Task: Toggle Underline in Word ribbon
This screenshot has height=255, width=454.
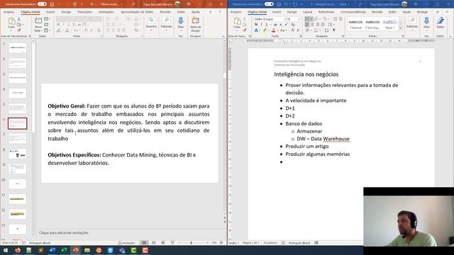Action: 267,25
